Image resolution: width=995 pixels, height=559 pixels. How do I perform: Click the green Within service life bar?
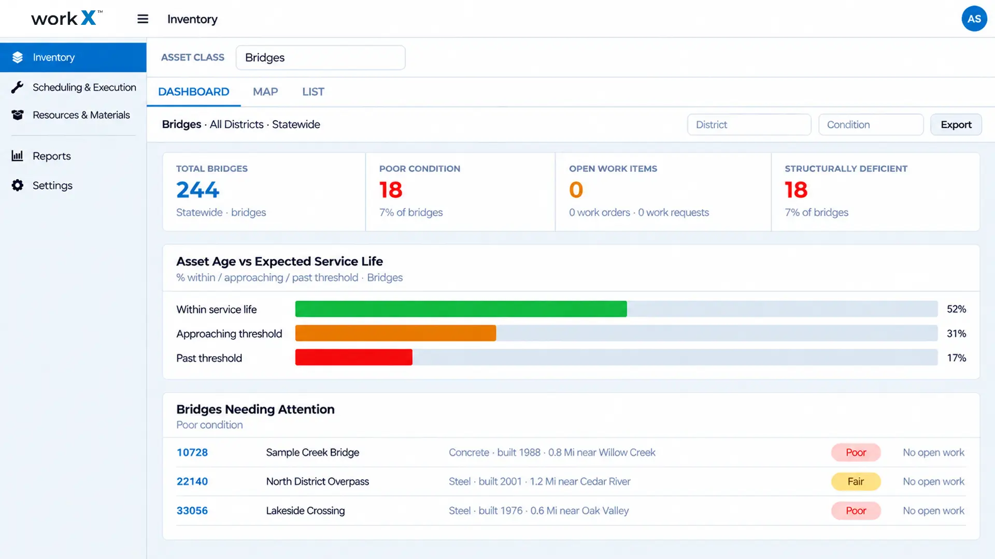pyautogui.click(x=461, y=309)
